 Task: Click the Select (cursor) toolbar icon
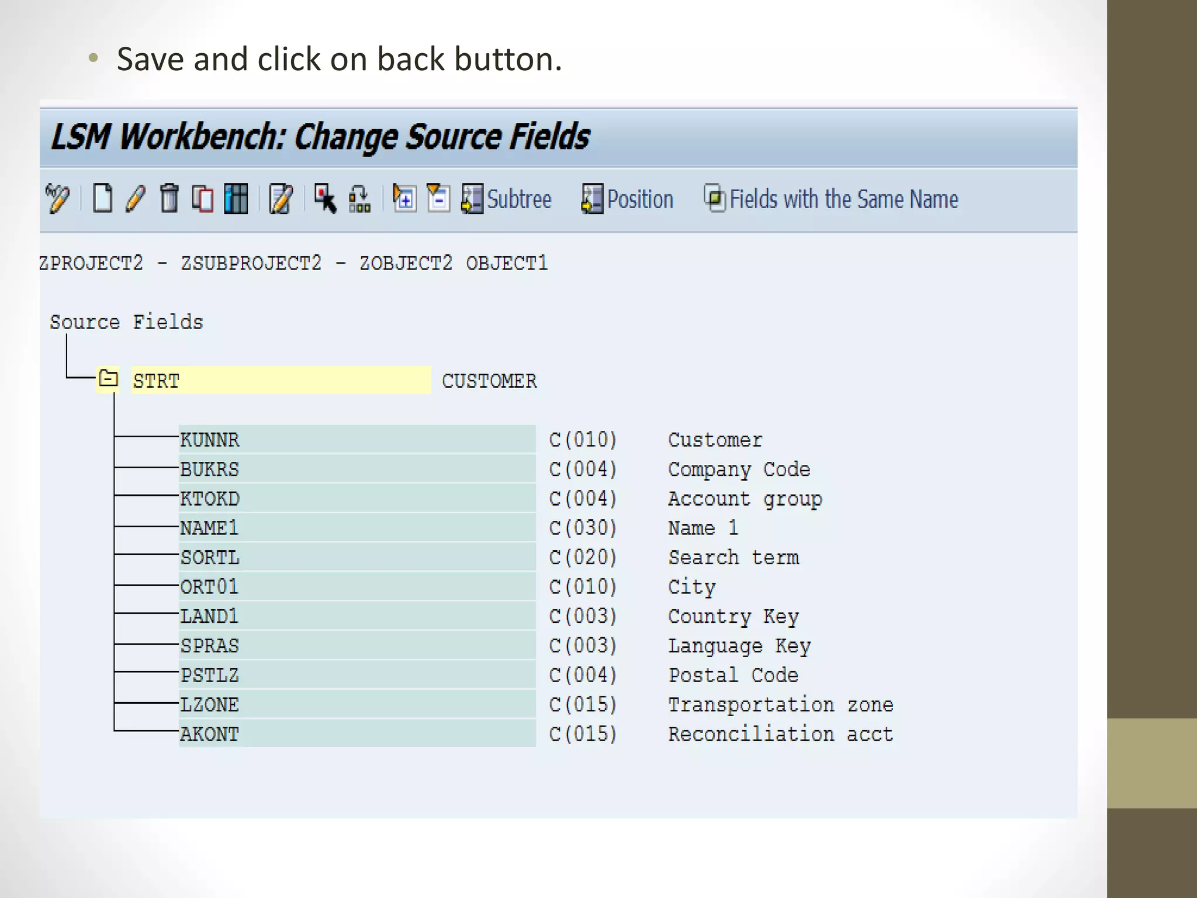pyautogui.click(x=325, y=199)
